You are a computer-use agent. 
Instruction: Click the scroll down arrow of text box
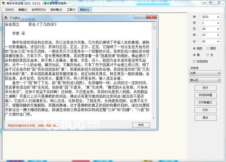click(154, 118)
